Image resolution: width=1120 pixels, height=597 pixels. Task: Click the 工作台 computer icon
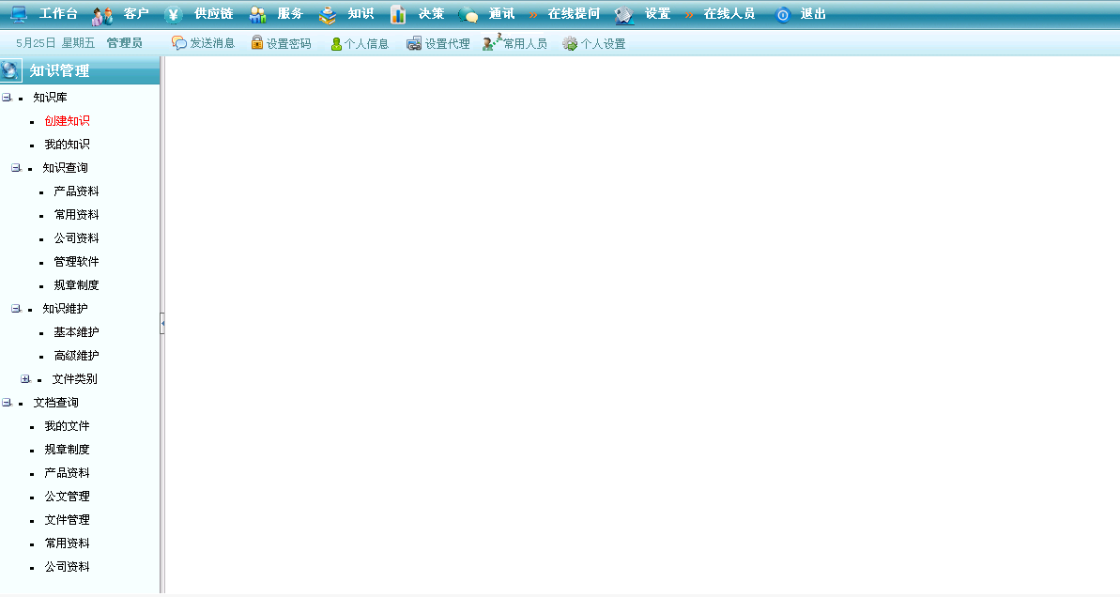click(19, 14)
